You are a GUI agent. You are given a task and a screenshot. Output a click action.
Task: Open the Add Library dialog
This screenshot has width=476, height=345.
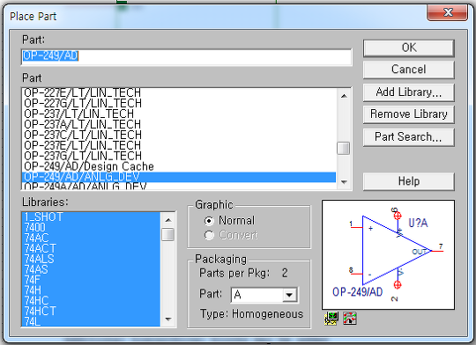(409, 92)
